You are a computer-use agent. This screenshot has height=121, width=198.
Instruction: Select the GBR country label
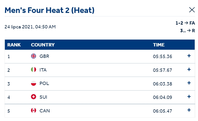click(44, 56)
